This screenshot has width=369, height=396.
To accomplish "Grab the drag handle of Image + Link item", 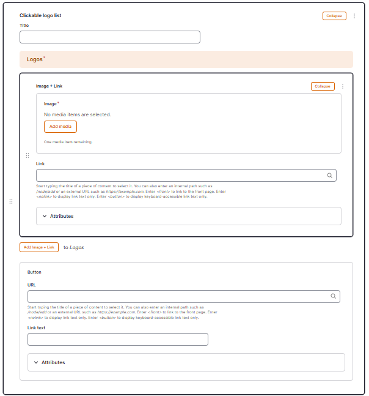I will point(27,155).
